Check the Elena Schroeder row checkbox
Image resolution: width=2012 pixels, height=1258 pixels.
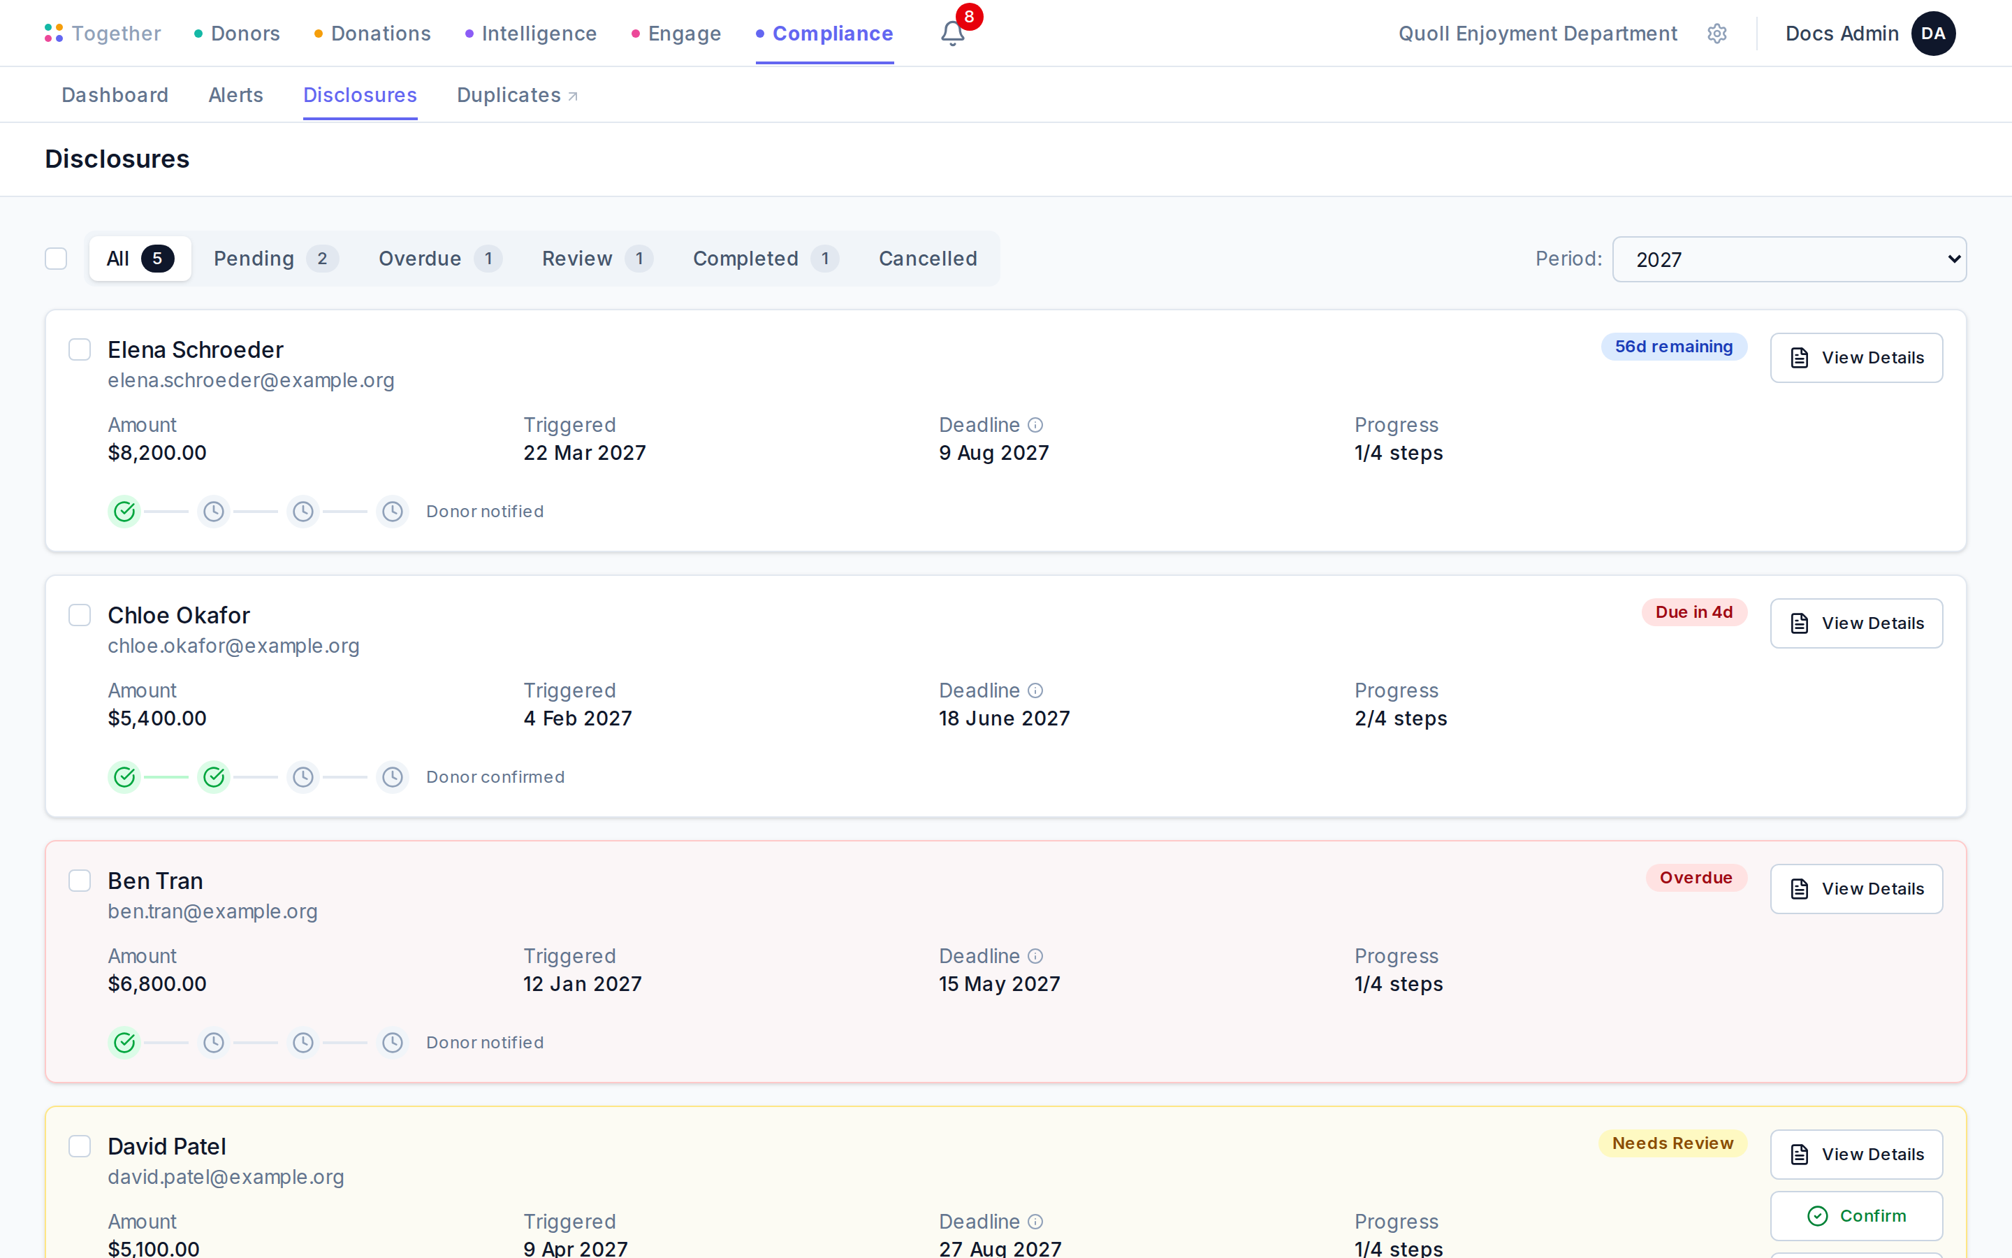point(80,349)
